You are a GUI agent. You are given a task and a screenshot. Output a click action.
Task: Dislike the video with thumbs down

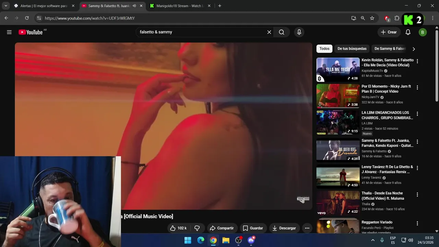coord(197,228)
